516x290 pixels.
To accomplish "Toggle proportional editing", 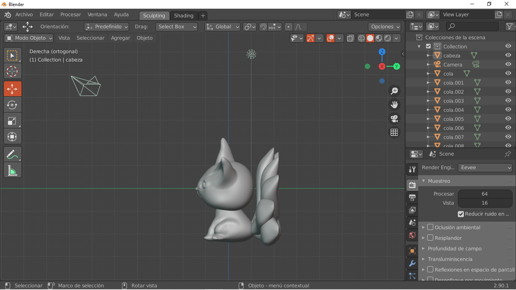I will (289, 27).
